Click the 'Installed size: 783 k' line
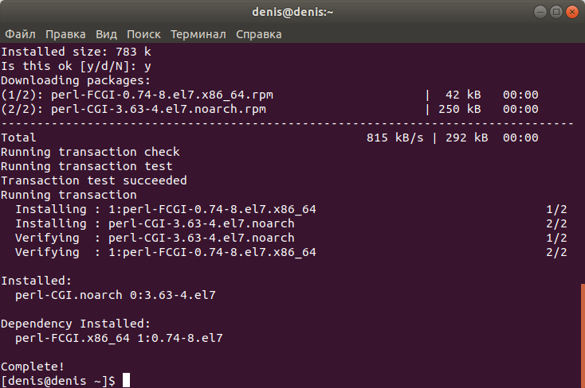This screenshot has height=388, width=585. tap(76, 52)
